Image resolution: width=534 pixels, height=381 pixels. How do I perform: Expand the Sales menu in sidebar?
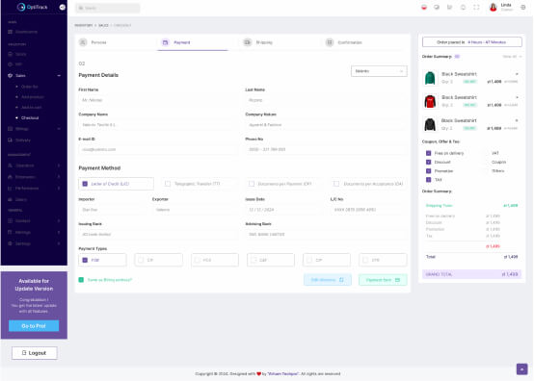click(34, 76)
